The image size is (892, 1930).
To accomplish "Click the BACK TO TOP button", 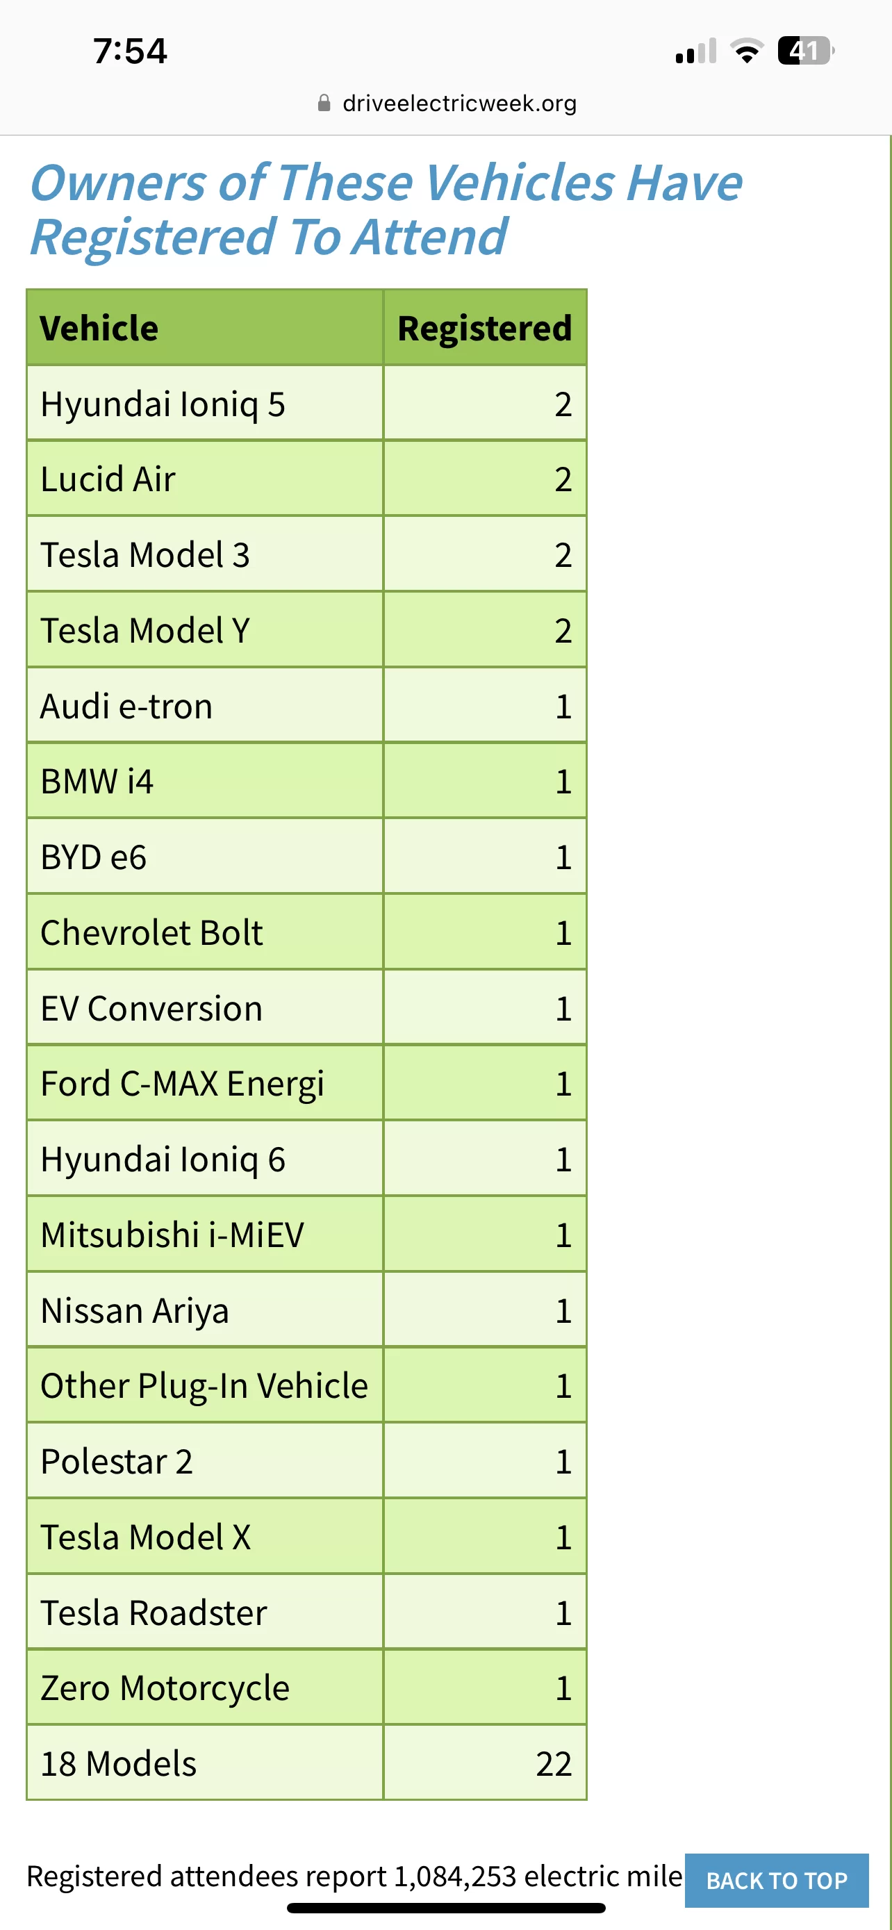I will [x=777, y=1880].
